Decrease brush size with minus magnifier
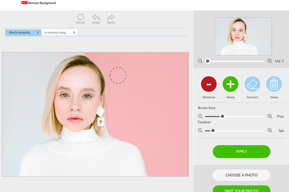 coord(200,116)
